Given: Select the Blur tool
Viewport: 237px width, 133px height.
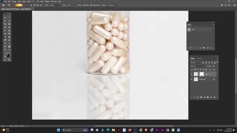Looking at the screenshot, I should 9,37.
